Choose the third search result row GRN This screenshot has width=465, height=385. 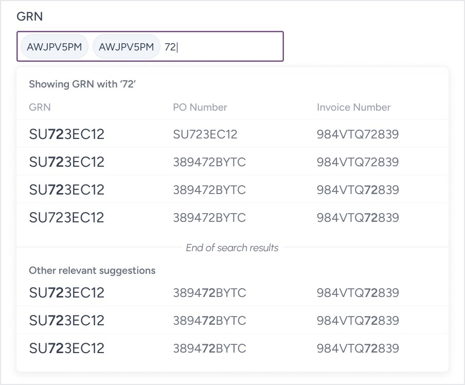tap(67, 190)
